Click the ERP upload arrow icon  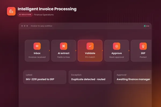click(x=143, y=46)
